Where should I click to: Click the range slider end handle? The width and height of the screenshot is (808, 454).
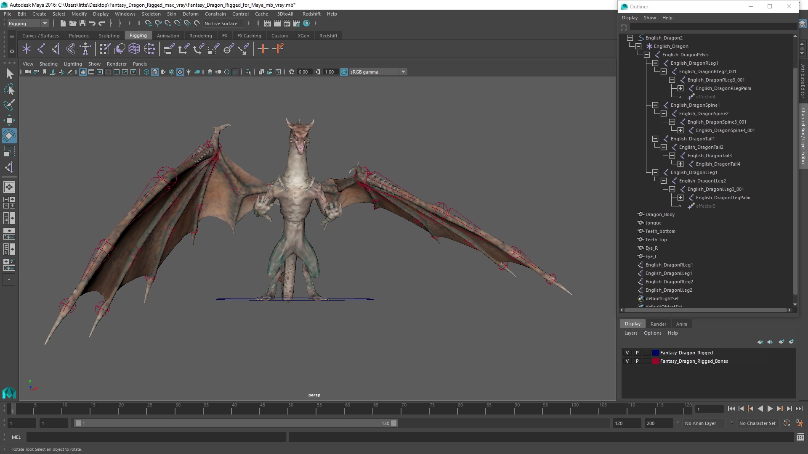pyautogui.click(x=394, y=423)
